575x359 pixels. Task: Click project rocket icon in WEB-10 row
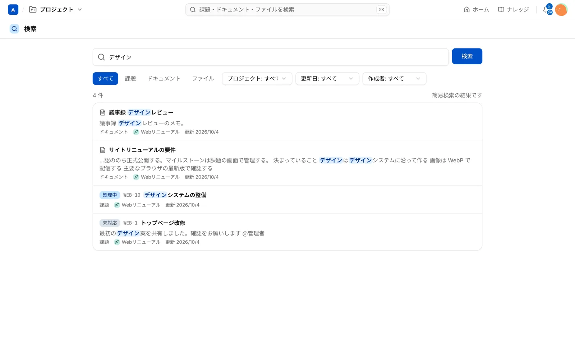tap(117, 205)
